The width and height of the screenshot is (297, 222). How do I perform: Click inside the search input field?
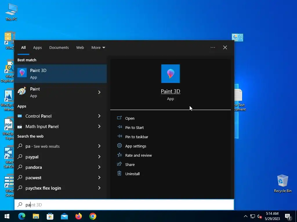[x=124, y=205]
